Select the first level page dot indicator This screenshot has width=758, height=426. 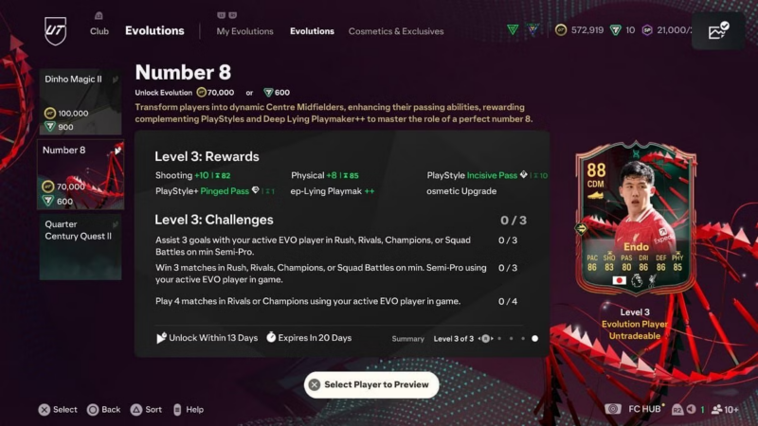[x=499, y=339]
